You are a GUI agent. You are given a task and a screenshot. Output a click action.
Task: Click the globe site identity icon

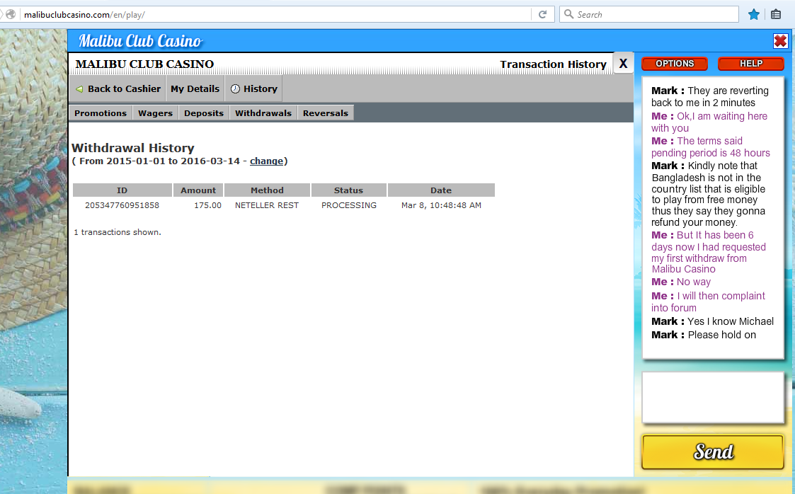pos(11,14)
